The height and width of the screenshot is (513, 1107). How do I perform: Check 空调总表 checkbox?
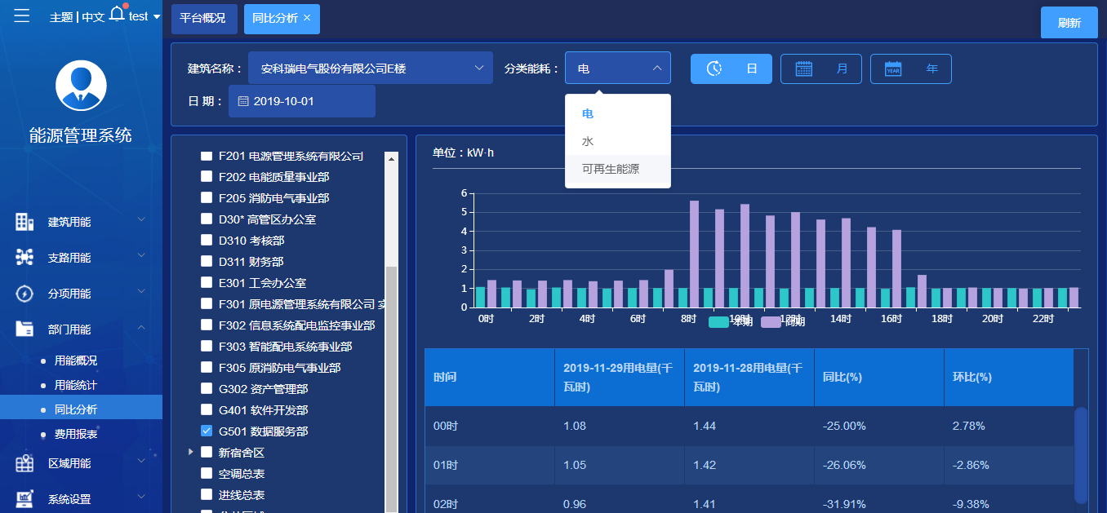207,474
